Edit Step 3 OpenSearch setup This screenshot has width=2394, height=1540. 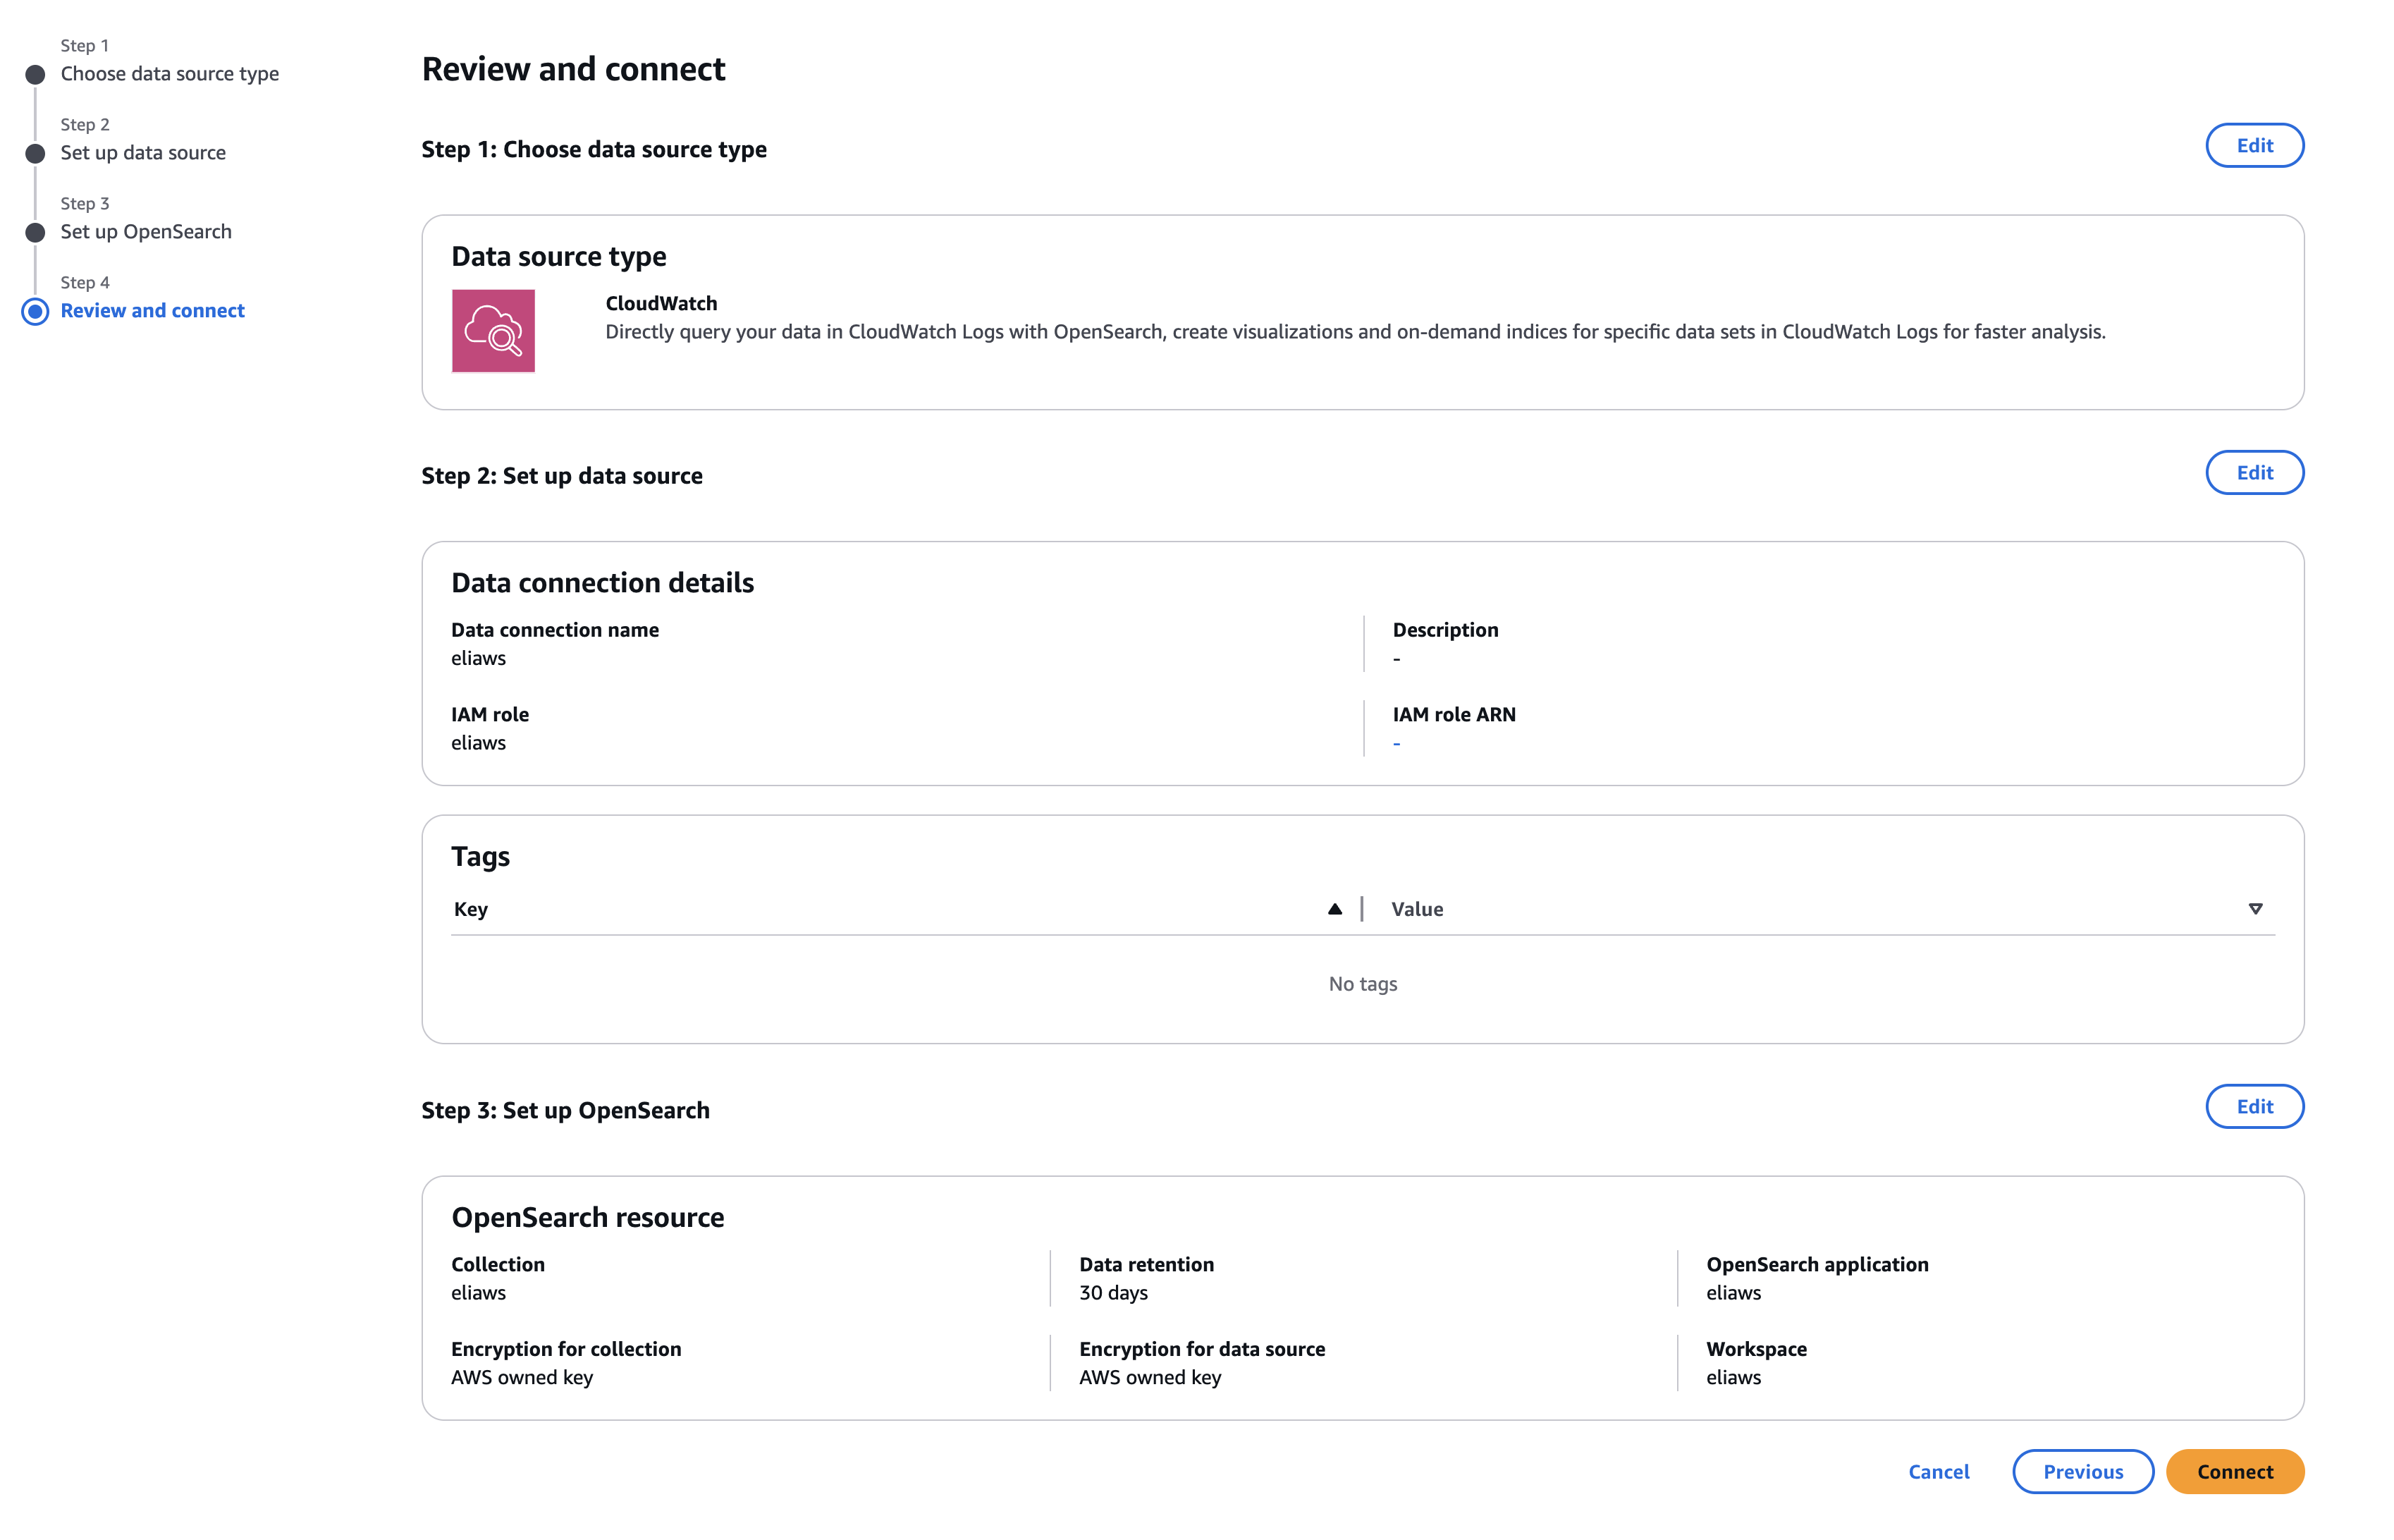coord(2254,1107)
